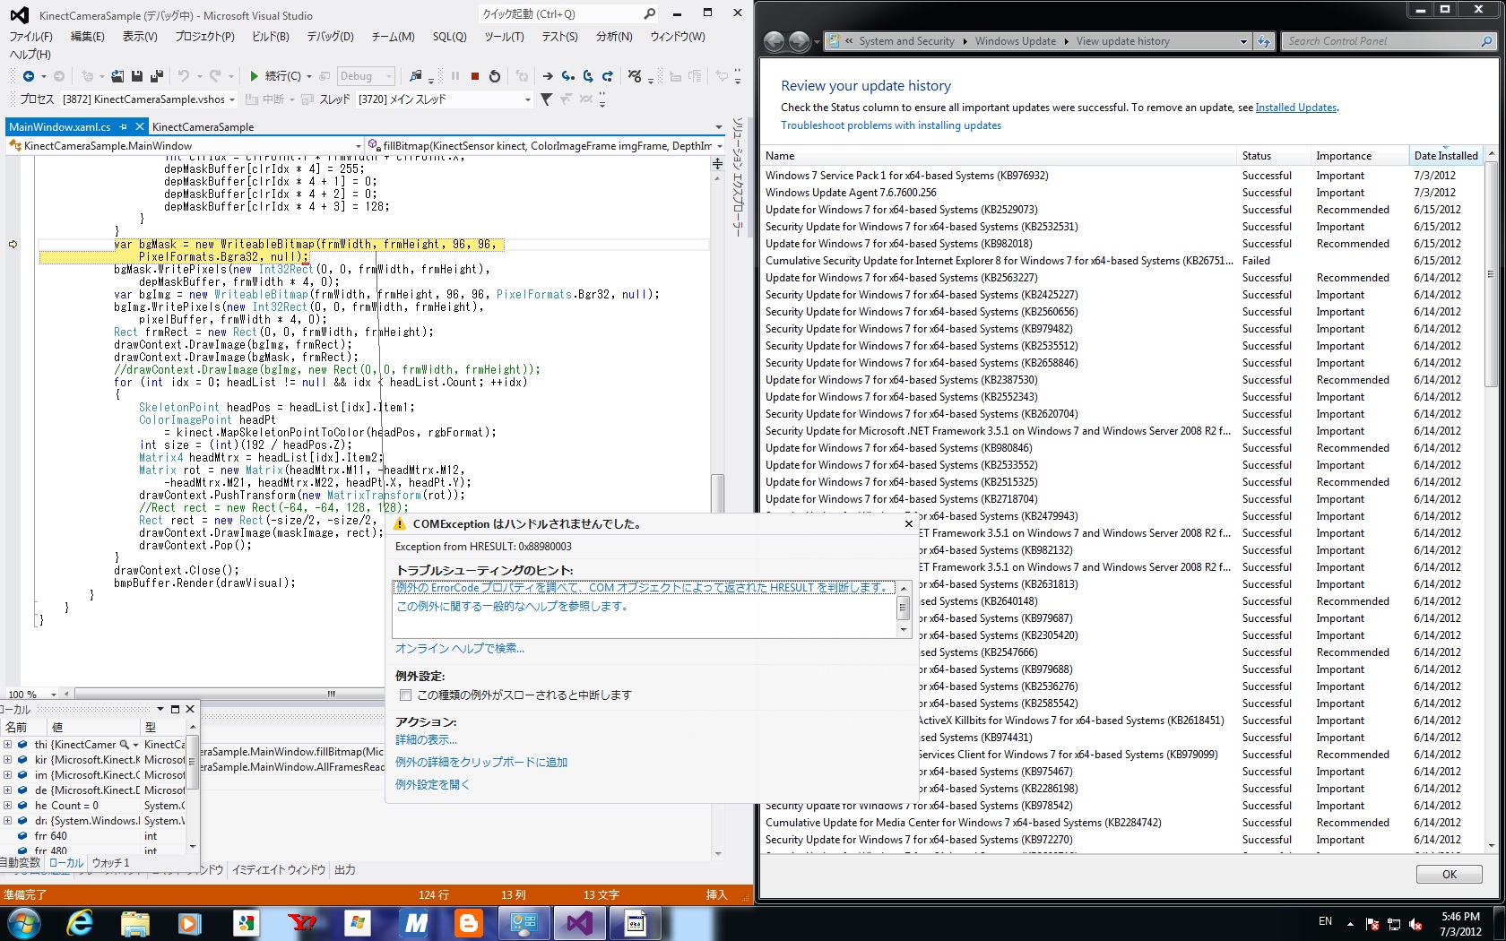Enable break when exception type is thrown checkbox

406,695
